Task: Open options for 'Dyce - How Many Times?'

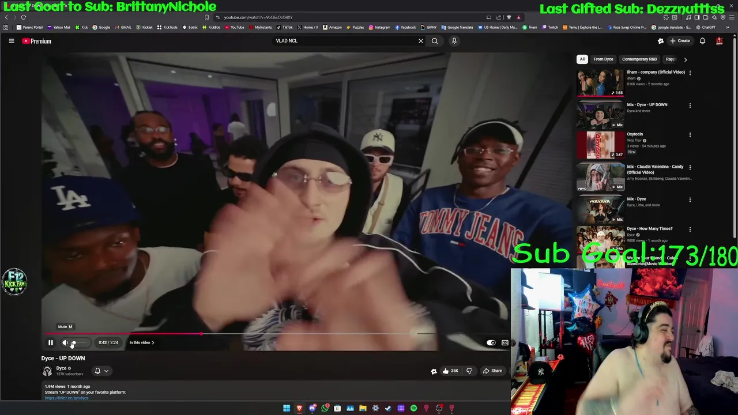Action: point(690,229)
